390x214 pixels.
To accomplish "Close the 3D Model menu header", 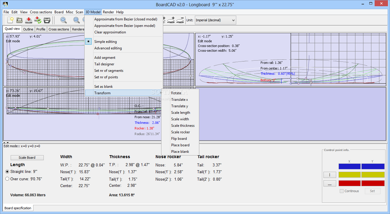I will click(x=93, y=12).
